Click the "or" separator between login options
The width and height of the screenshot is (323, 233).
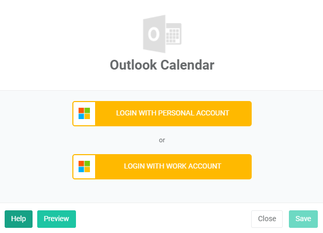162,140
